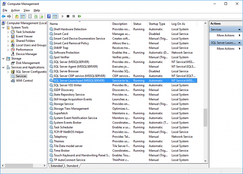Stop the selected service via toolbar

tap(68, 16)
